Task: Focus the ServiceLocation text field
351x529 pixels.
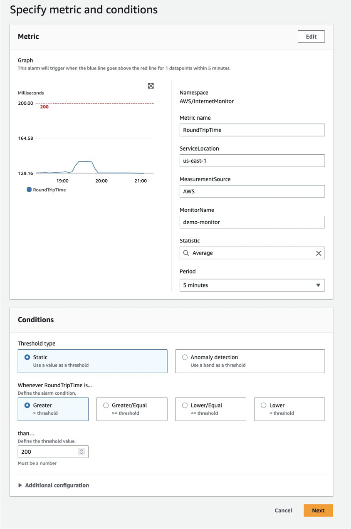Action: tap(252, 161)
